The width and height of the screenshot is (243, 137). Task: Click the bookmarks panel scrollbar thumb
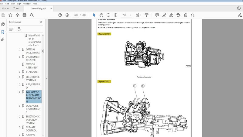(43, 51)
